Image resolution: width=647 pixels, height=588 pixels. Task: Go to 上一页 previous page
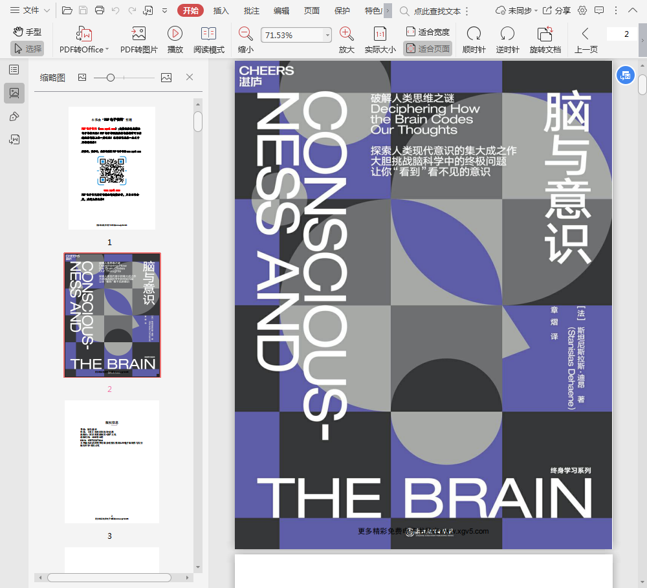click(x=586, y=40)
